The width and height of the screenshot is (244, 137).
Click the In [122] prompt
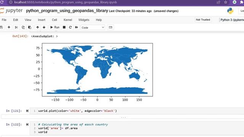[x=14, y=124]
